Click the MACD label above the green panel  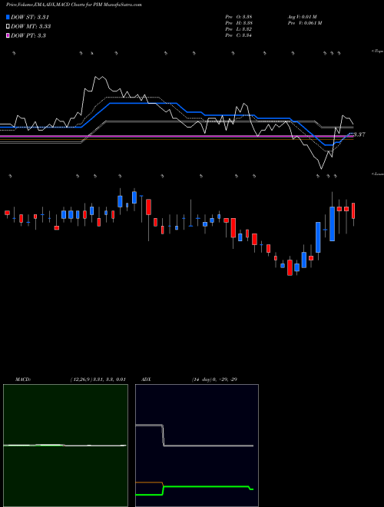tap(22, 379)
